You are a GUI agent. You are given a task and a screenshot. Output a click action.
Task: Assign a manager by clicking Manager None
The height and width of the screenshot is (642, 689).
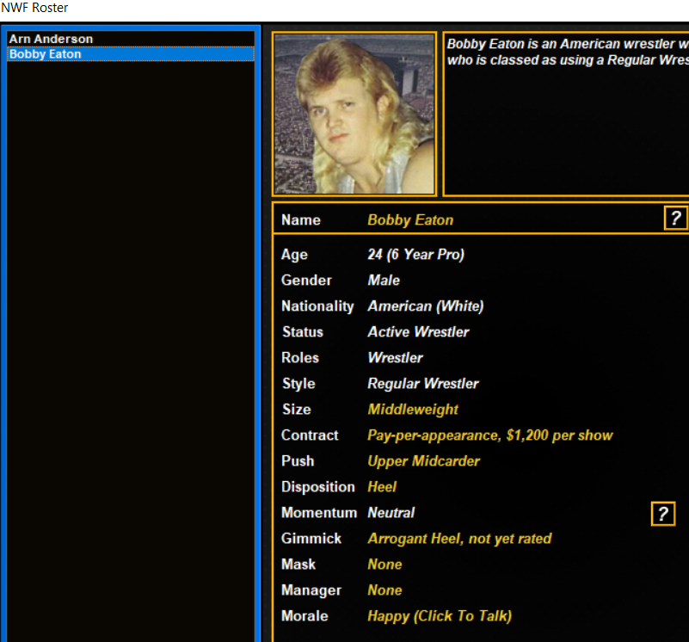(x=384, y=590)
